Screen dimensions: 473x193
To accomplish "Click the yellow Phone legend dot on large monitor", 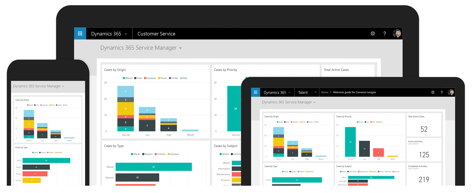I will 159,78.
